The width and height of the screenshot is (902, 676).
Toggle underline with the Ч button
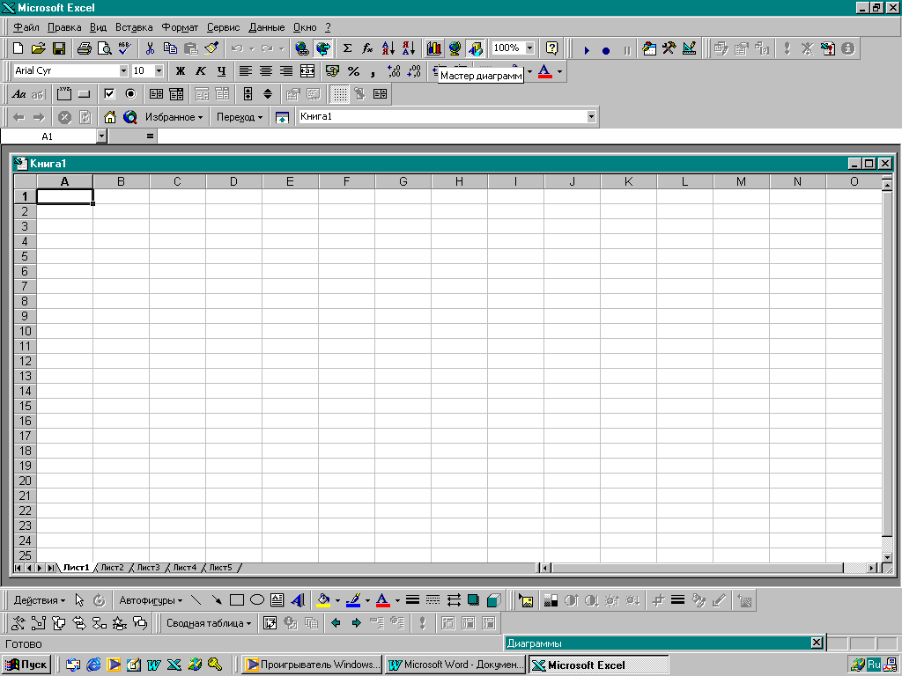pyautogui.click(x=221, y=71)
